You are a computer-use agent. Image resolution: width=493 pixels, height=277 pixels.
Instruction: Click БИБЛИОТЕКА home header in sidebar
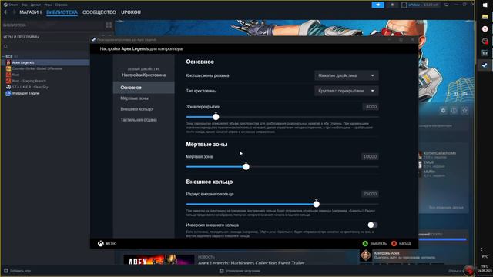[15, 25]
